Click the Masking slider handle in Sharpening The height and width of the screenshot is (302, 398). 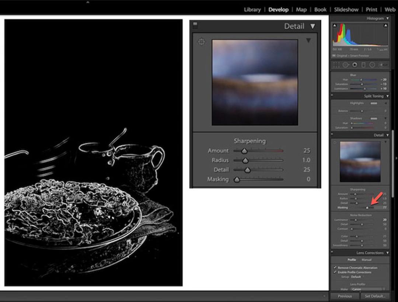(x=237, y=180)
